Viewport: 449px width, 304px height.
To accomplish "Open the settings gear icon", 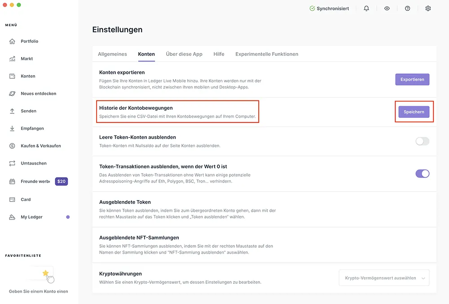I will point(428,9).
